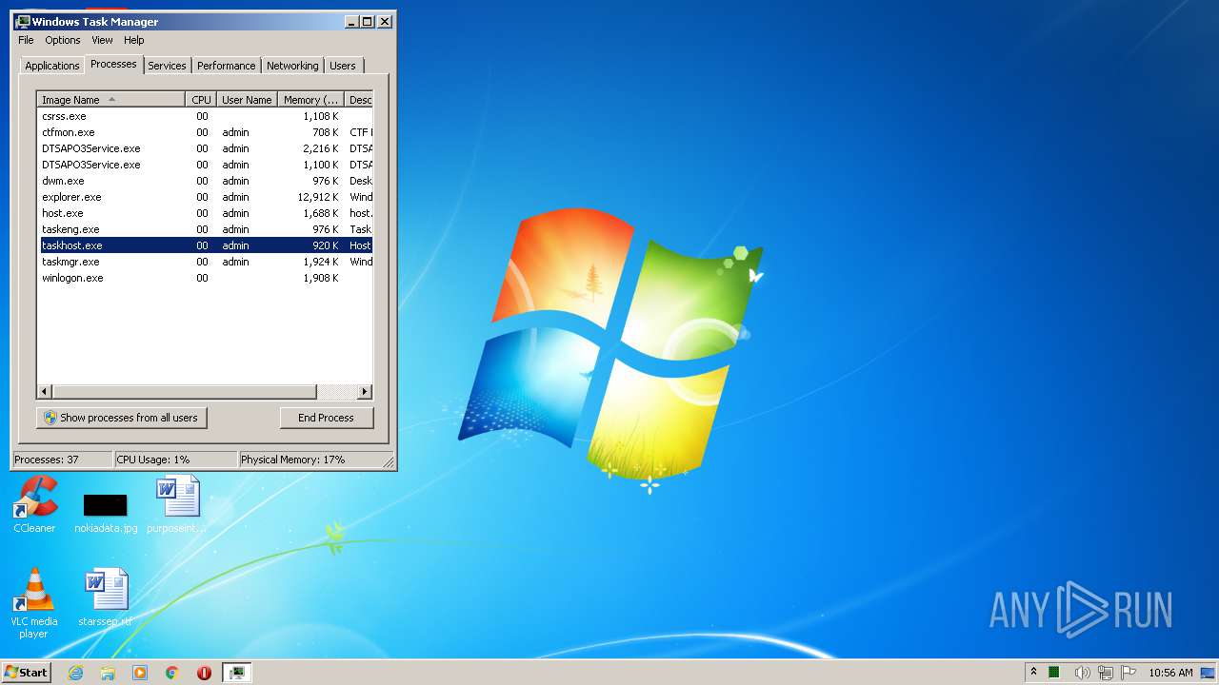
Task: Open the File menu
Action: coord(26,40)
